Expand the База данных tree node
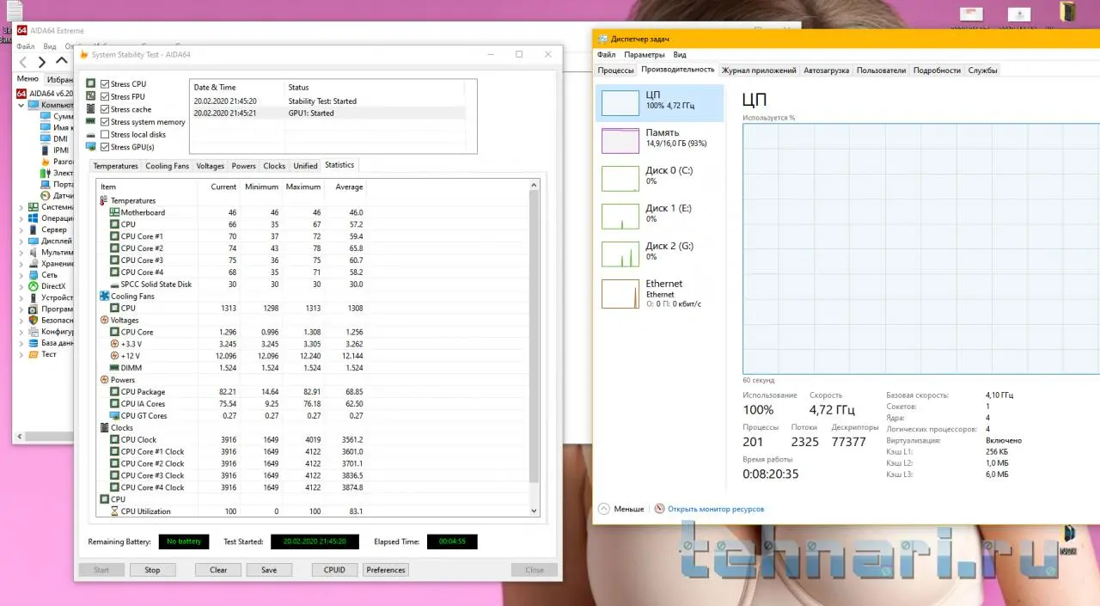The height and width of the screenshot is (606, 1100). click(21, 343)
